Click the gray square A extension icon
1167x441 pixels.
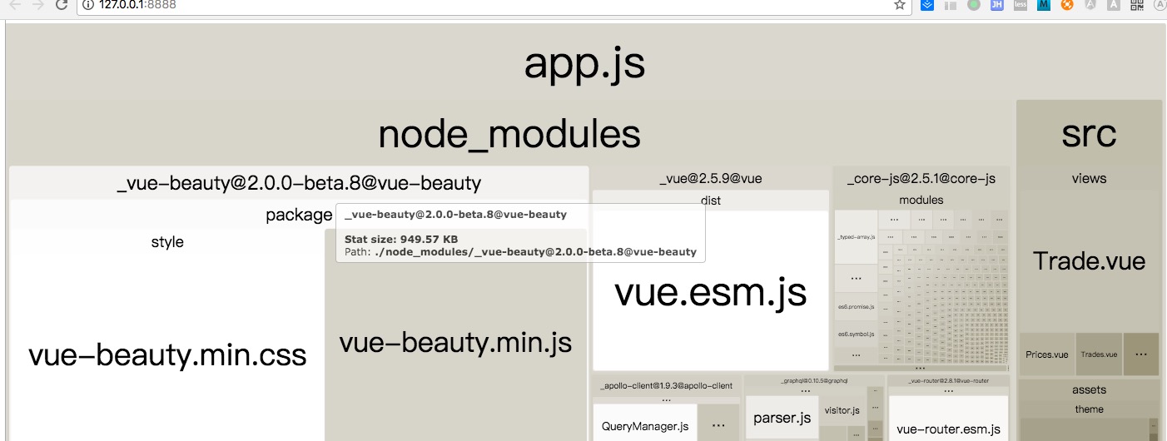(1114, 5)
